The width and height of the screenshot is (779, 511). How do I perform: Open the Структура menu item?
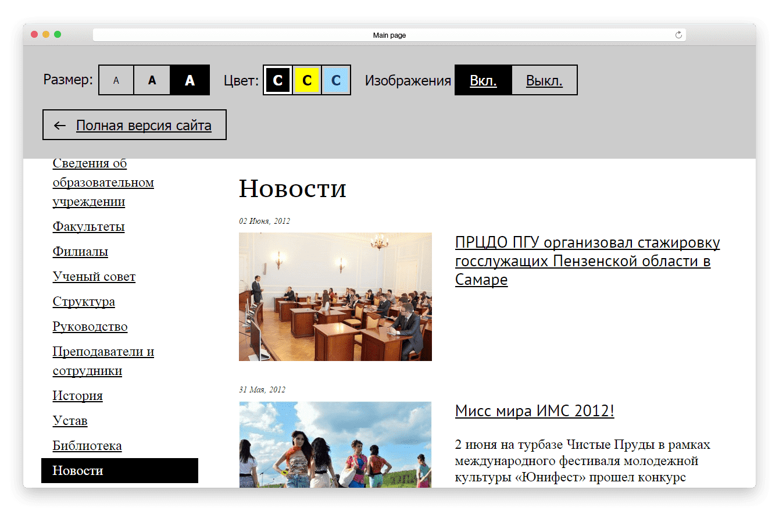coord(84,302)
